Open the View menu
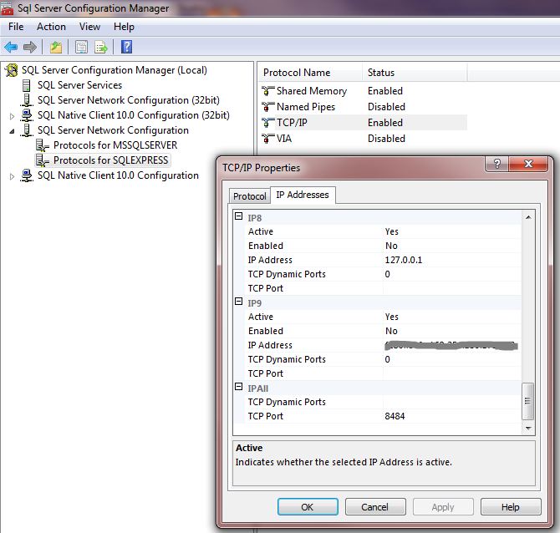This screenshot has height=533, width=560. [x=89, y=27]
